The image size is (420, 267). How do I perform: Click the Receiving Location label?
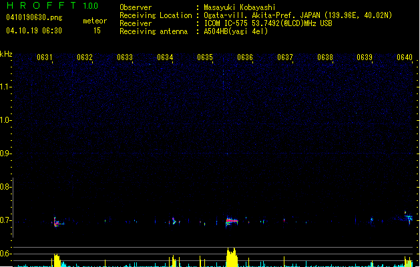click(x=156, y=15)
